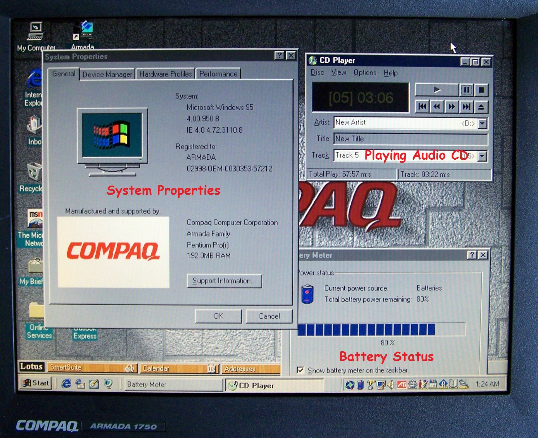Image resolution: width=538 pixels, height=438 pixels.
Task: Toggle Show battery meter on taskbar
Action: 300,370
